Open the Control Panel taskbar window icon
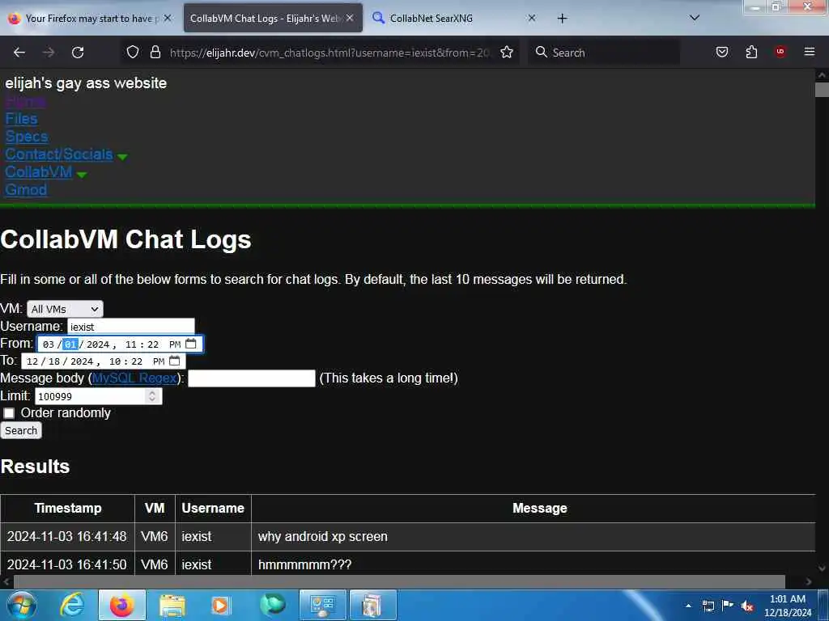This screenshot has width=829, height=621. coord(322,605)
